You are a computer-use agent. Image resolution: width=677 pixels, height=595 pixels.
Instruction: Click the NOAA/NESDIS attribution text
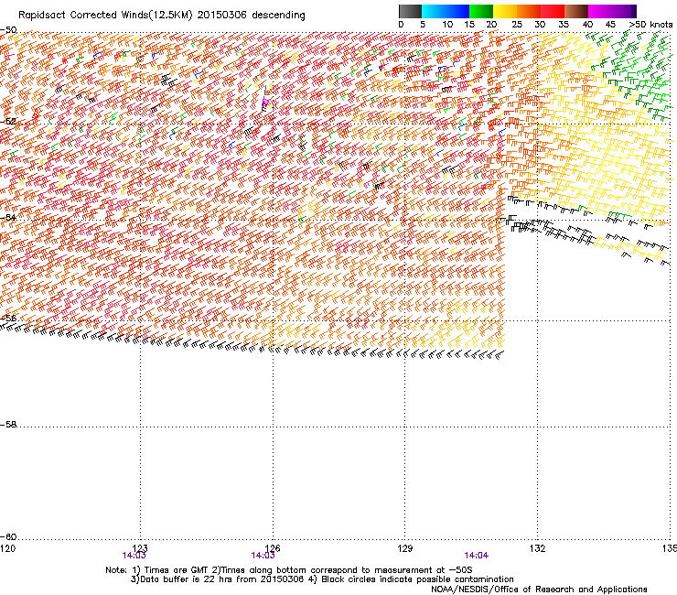[539, 590]
